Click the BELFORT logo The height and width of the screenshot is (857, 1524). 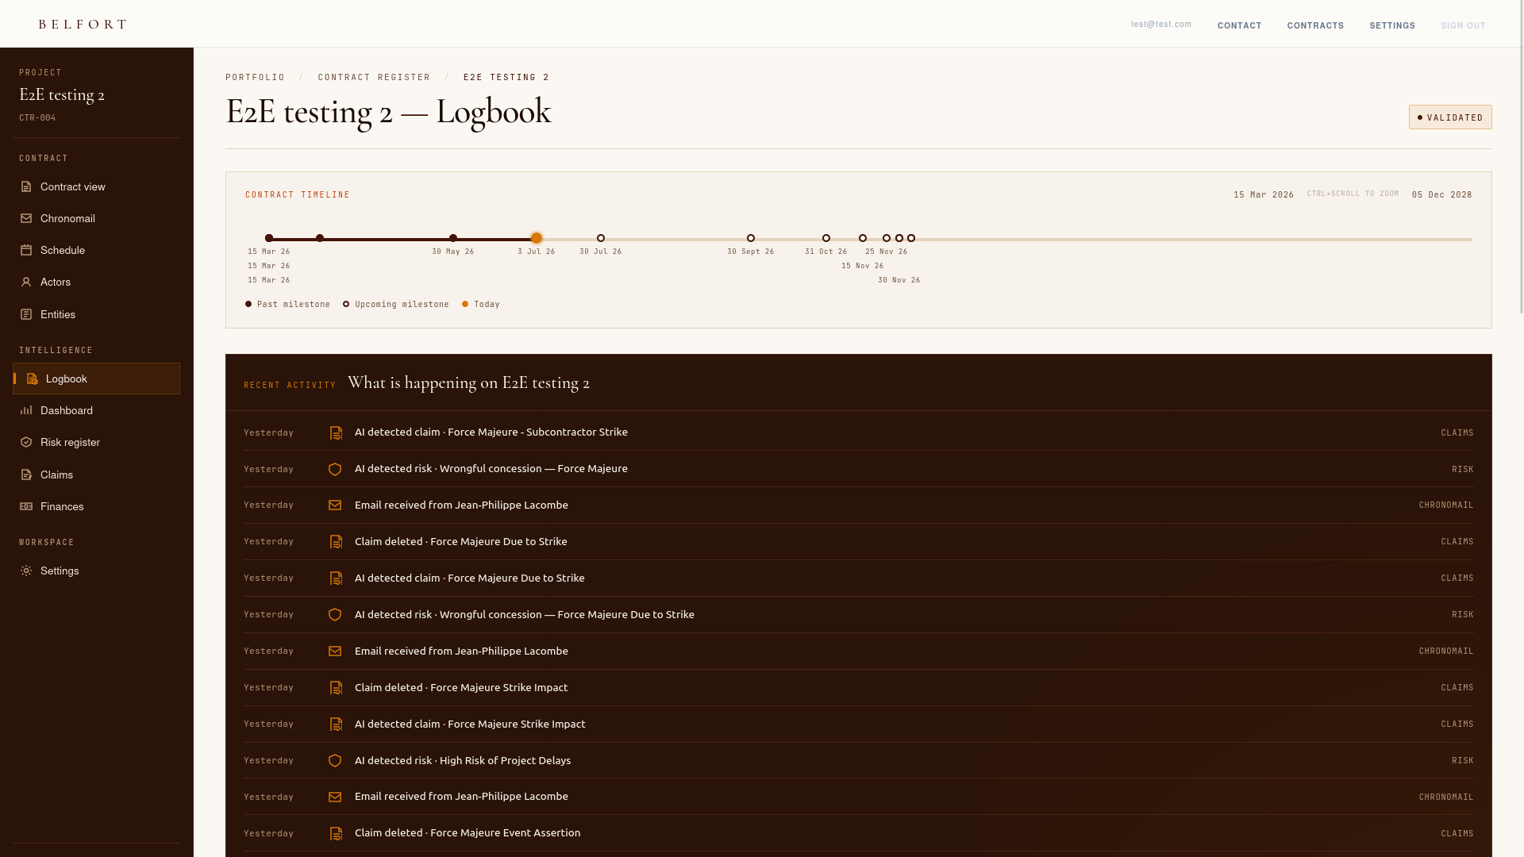tap(83, 24)
